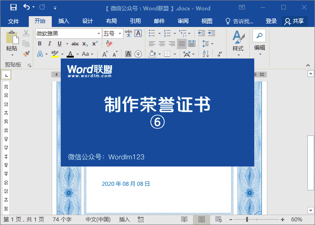Click the paint bucket shading icon
The width and height of the screenshot is (315, 225).
coord(152,54)
